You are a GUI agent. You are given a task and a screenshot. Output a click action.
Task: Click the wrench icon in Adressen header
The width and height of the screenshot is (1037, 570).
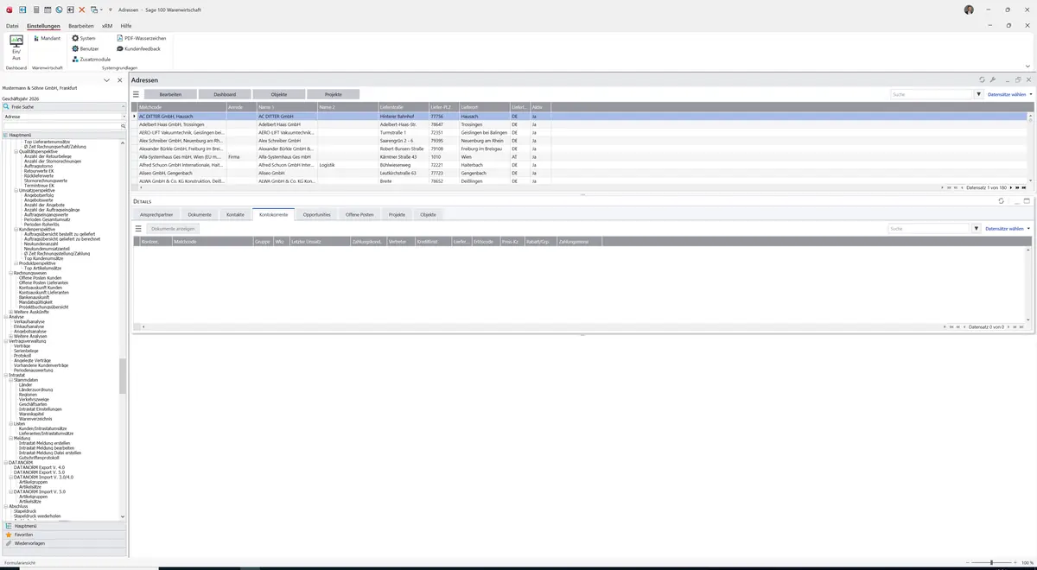coord(993,79)
